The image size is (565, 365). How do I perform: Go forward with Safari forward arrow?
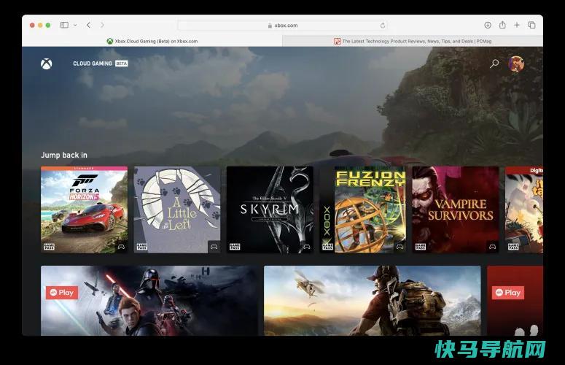click(x=102, y=25)
